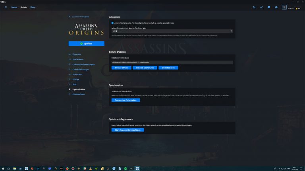305x171 pixels.
Task: Switch to the Shop tab
Action: 33,7
